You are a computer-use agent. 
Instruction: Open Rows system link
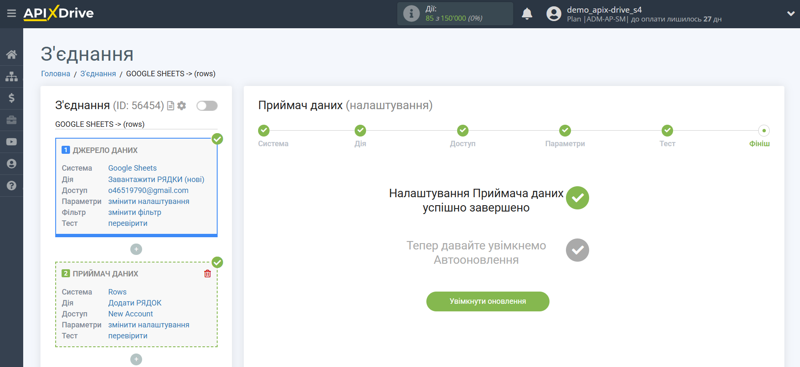(117, 292)
